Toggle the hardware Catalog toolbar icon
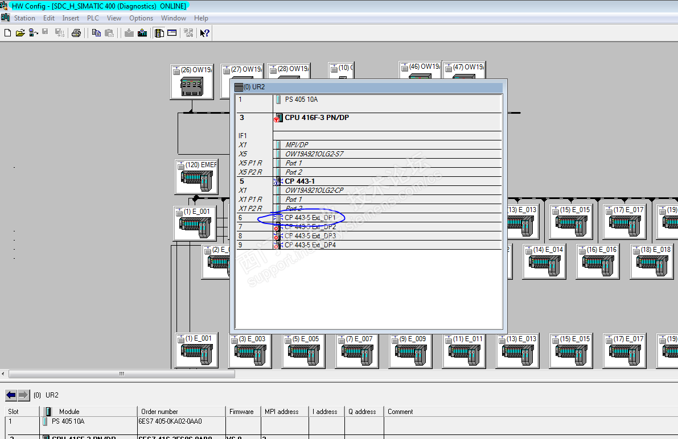This screenshot has height=439, width=678. pos(159,33)
